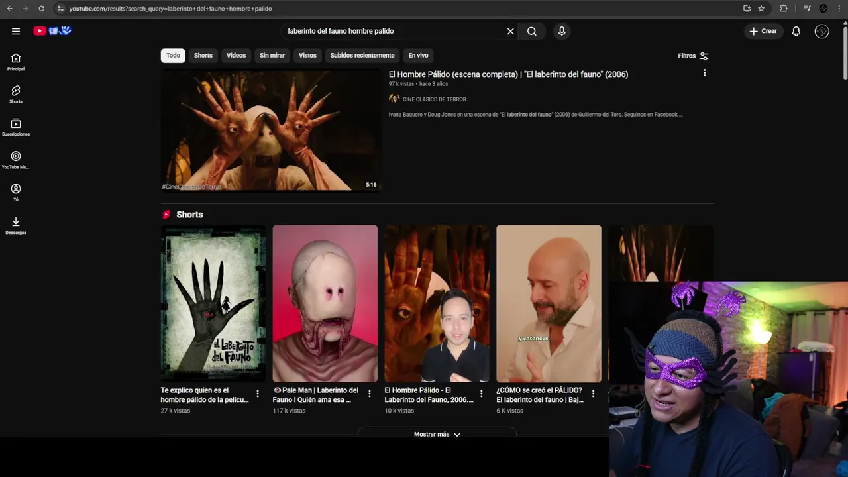
Task: Open site information icon in address bar
Action: coord(60,9)
